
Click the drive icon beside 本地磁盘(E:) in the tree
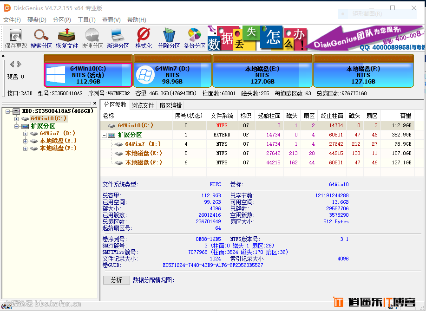[34, 141]
